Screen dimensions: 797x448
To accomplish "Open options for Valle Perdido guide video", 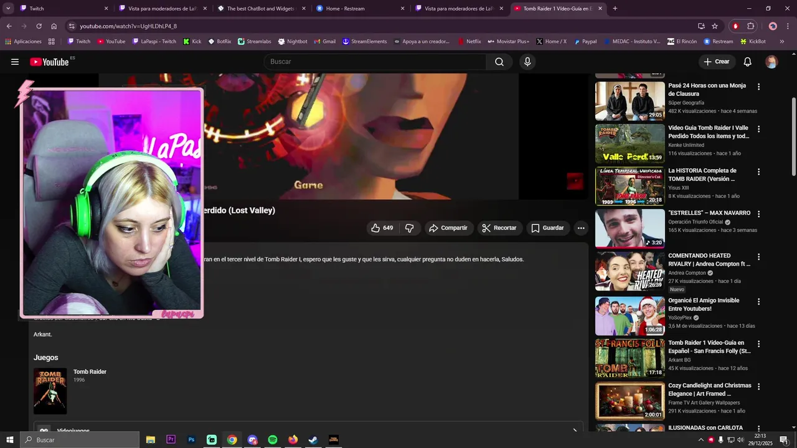I will click(758, 129).
